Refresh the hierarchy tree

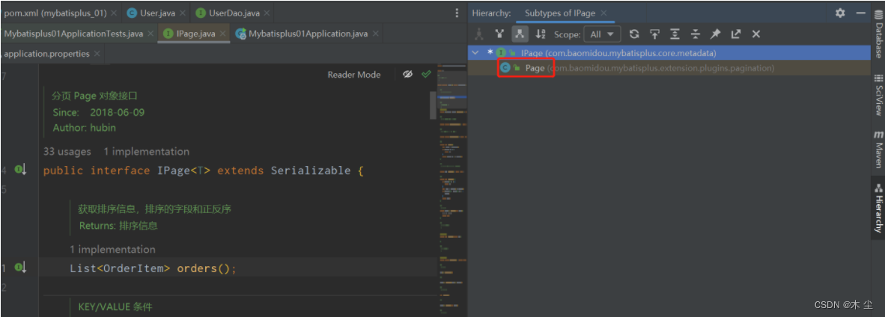pos(634,34)
